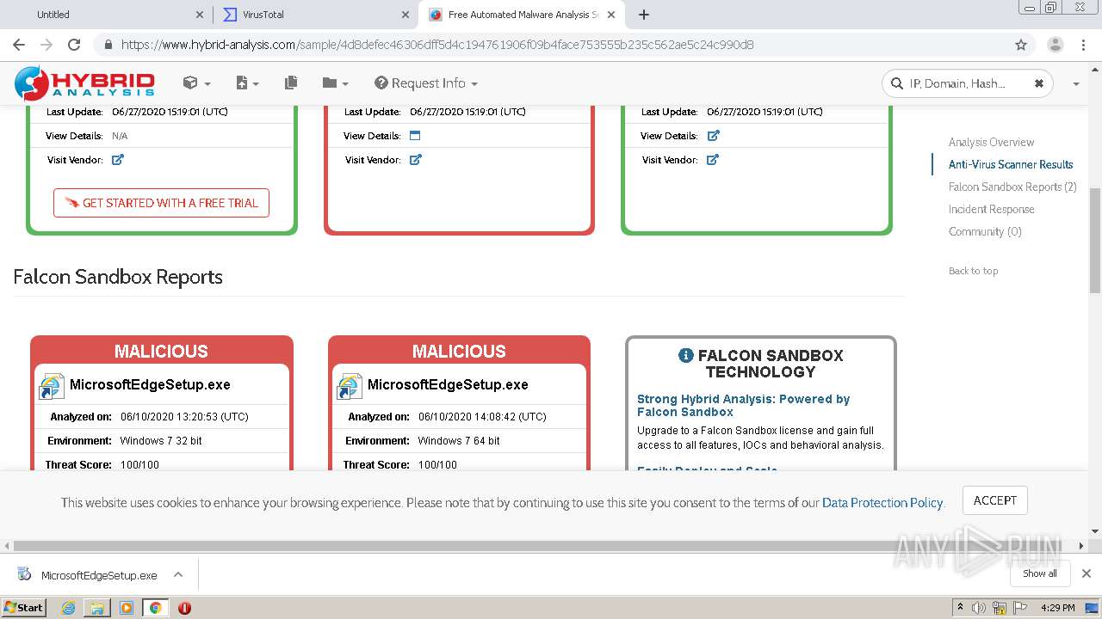The height and width of the screenshot is (619, 1102).
Task: Click the Hybrid Analysis logo
Action: pyautogui.click(x=84, y=83)
